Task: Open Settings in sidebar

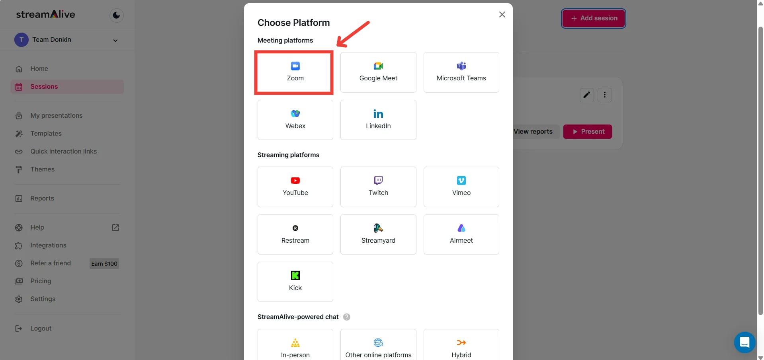Action: click(x=67, y=299)
